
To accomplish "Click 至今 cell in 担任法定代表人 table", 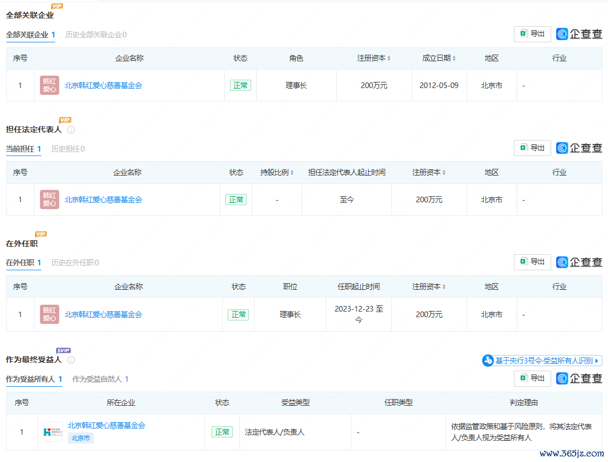I will (347, 200).
